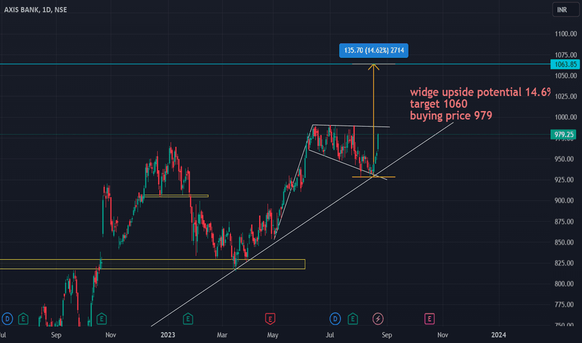
Task: Click the 925.00 price axis label
Action: 564,180
